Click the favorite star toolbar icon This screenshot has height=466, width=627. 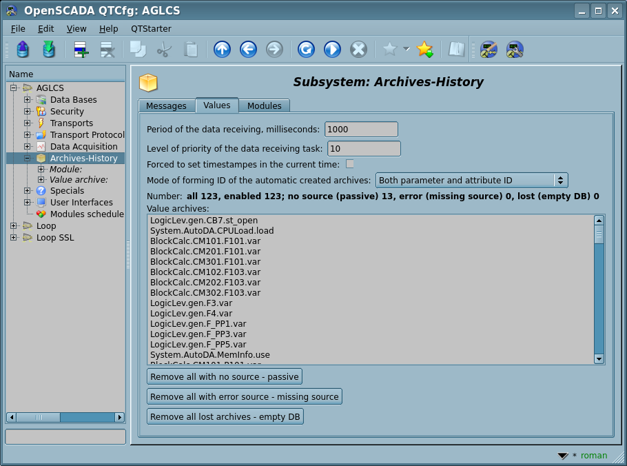click(x=389, y=49)
